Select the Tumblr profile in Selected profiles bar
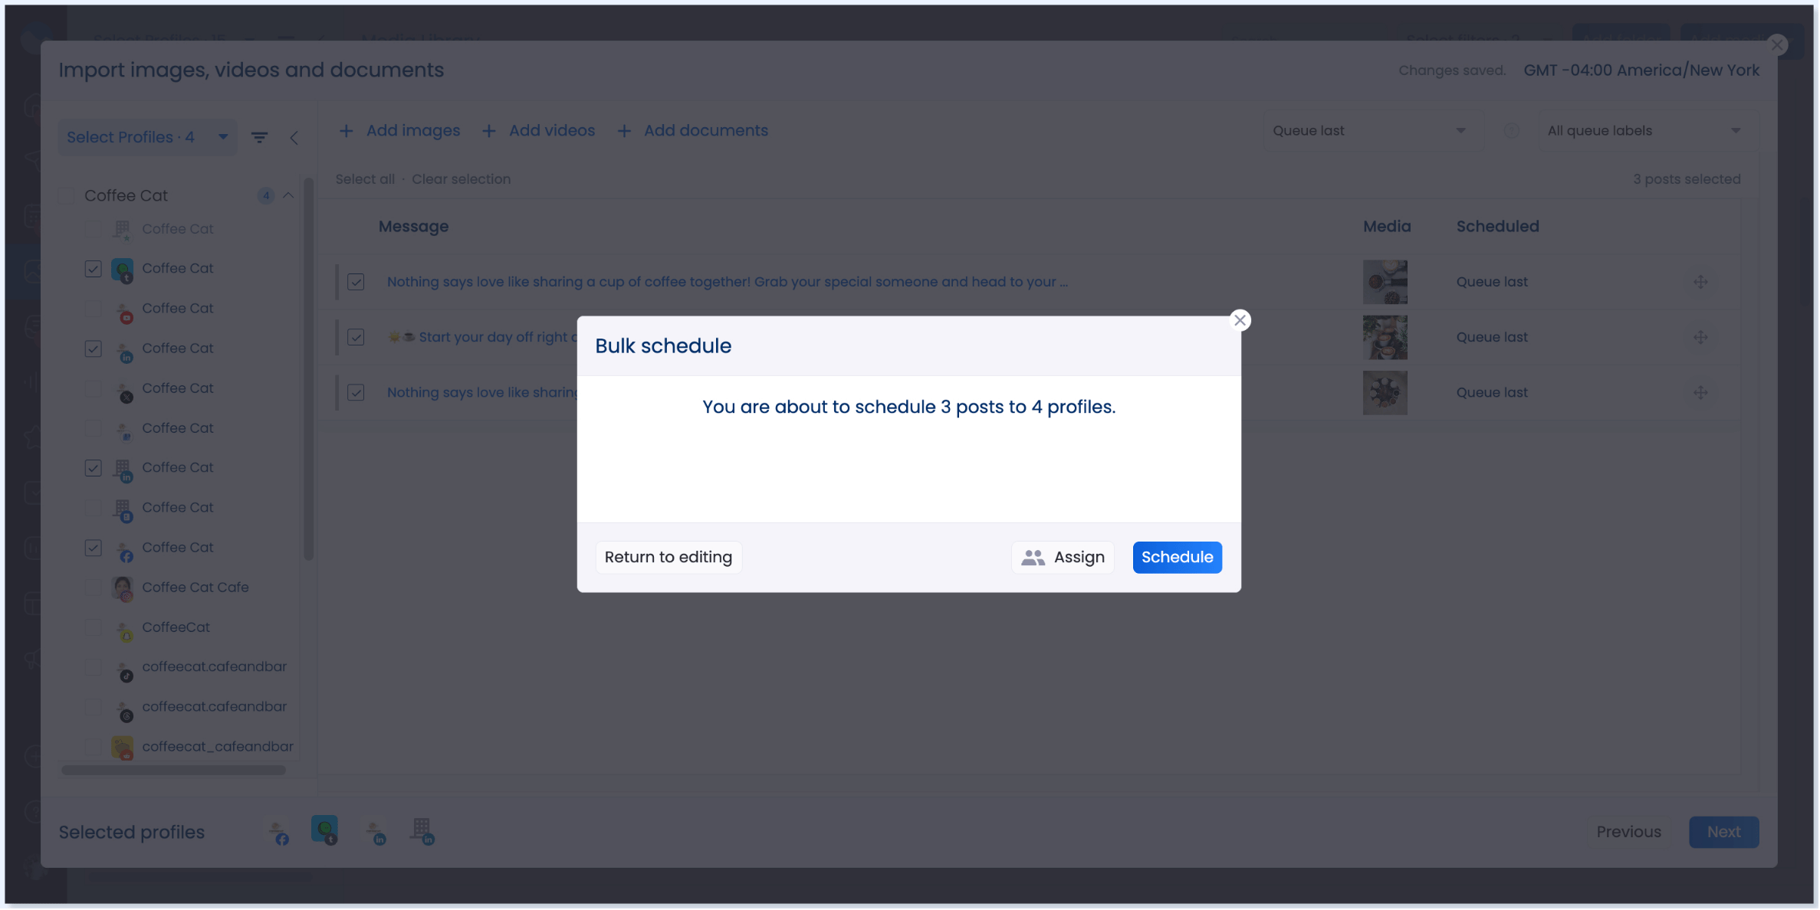The height and width of the screenshot is (910, 1820). pos(325,831)
